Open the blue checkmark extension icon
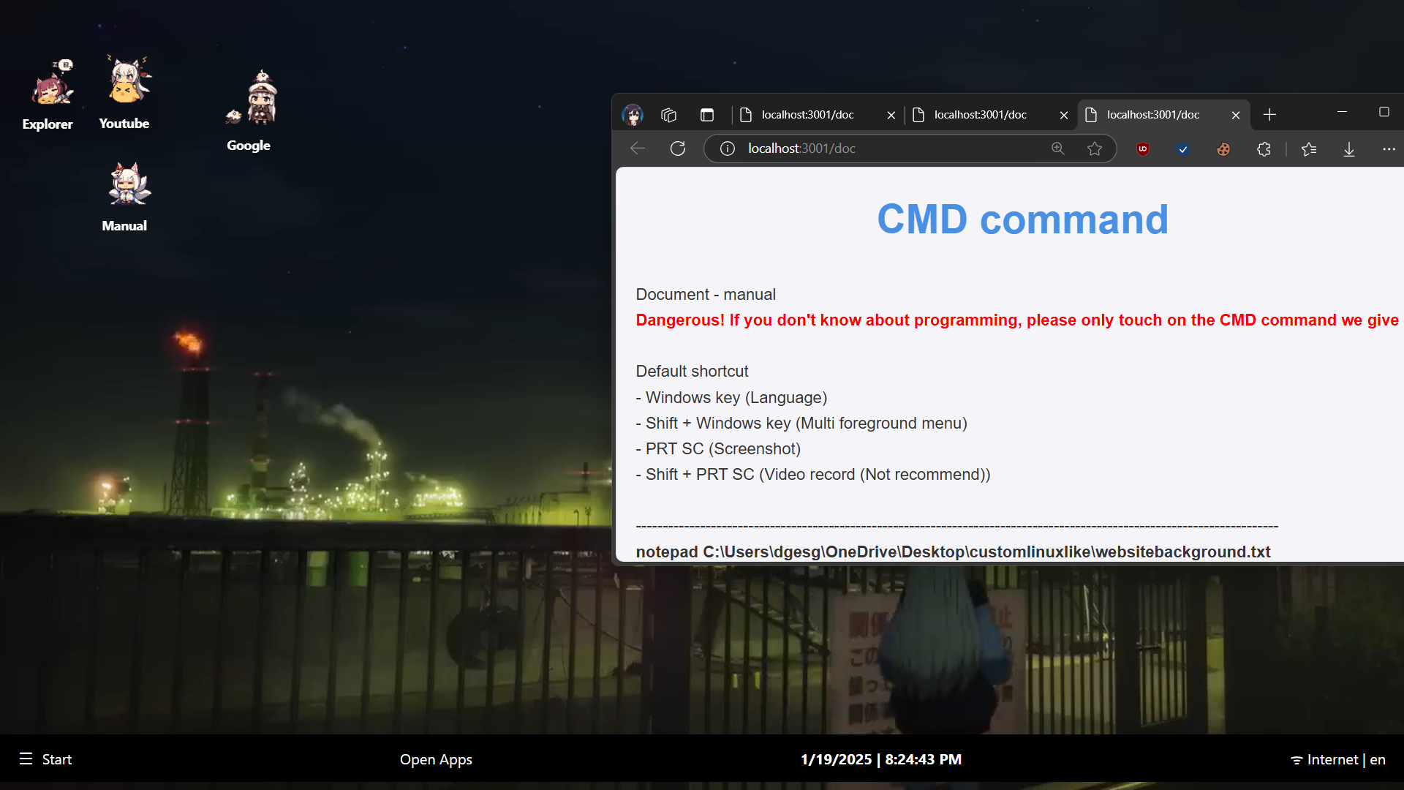 [x=1183, y=149]
